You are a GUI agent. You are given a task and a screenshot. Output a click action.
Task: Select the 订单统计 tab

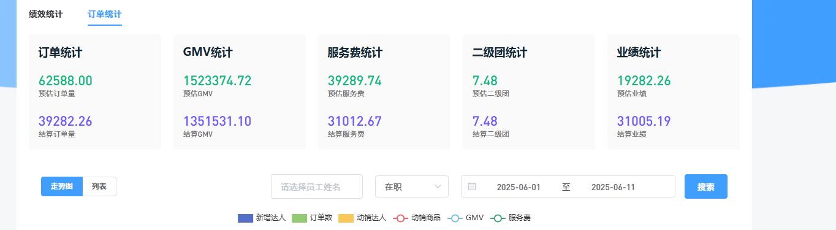(x=105, y=13)
